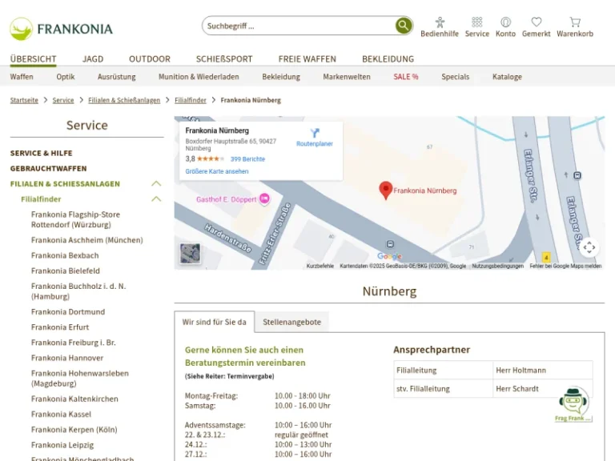This screenshot has width=615, height=461.
Task: Open SALE % submenu item
Action: (406, 77)
